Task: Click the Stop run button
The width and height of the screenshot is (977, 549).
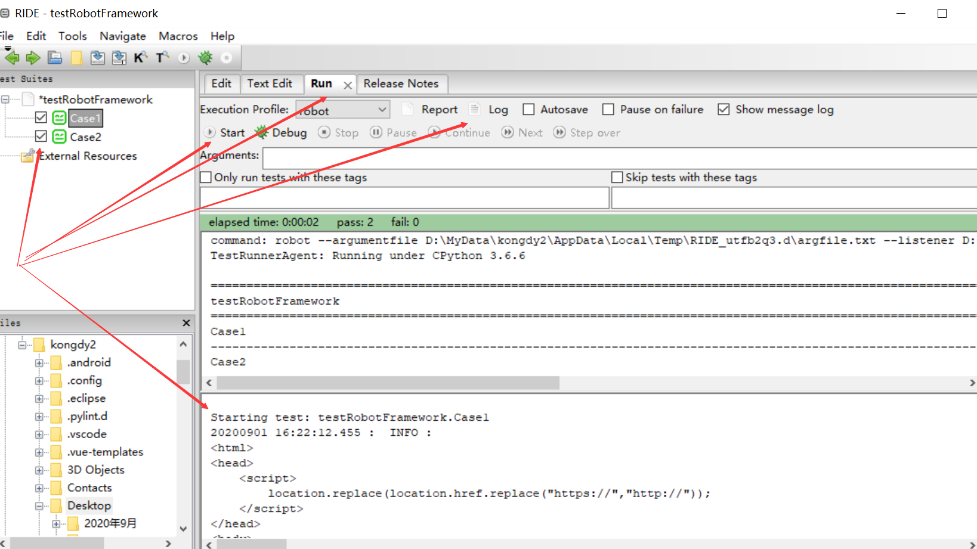Action: point(338,132)
